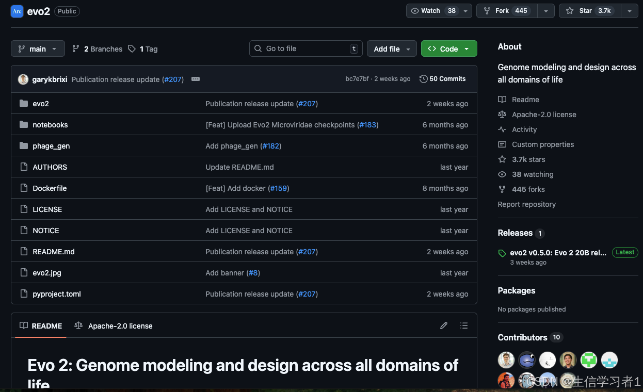Open evo2 v0.5.0 release link
The height and width of the screenshot is (392, 643).
tap(558, 253)
